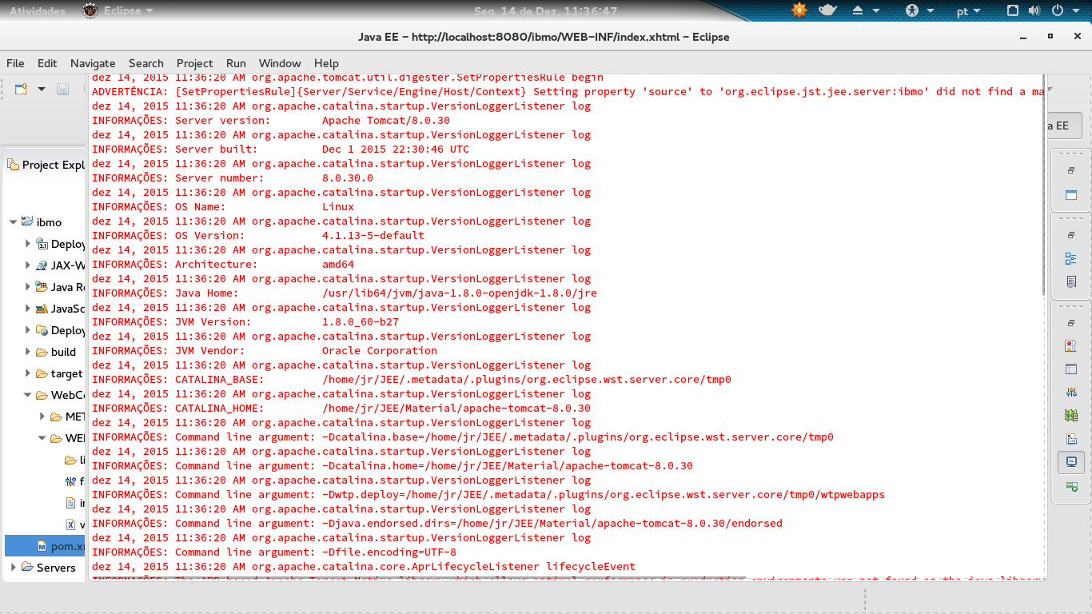Show the Data Source Explorer icon
Screen dimensions: 1092x614
[x=1071, y=416]
